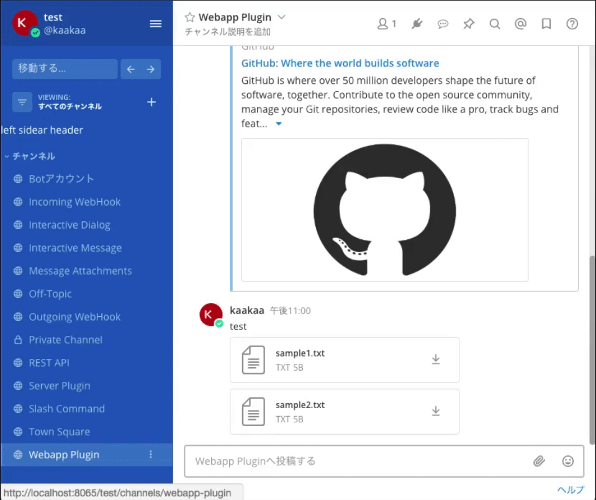Click the kaakaa username on the post
Viewport: 596px width, 500px height.
coord(247,311)
